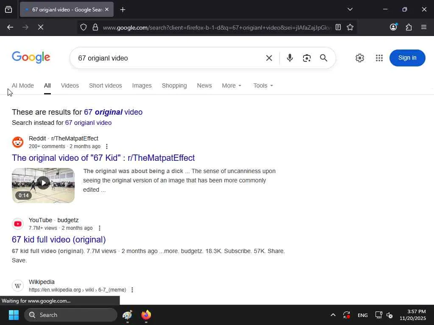Open more options for Wikipedia result
The image size is (434, 325).
tap(132, 290)
